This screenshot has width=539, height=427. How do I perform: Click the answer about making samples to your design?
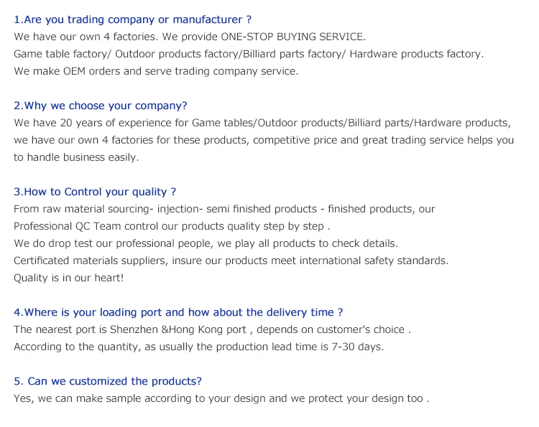pos(221,398)
